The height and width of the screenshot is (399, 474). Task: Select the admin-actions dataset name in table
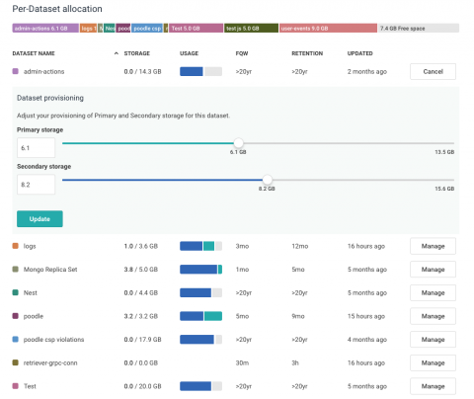[43, 71]
